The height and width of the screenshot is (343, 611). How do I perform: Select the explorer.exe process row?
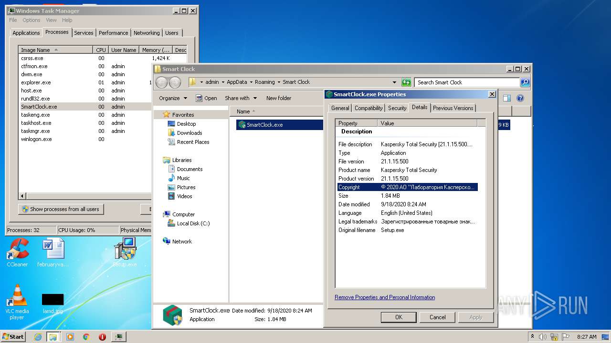coord(86,82)
